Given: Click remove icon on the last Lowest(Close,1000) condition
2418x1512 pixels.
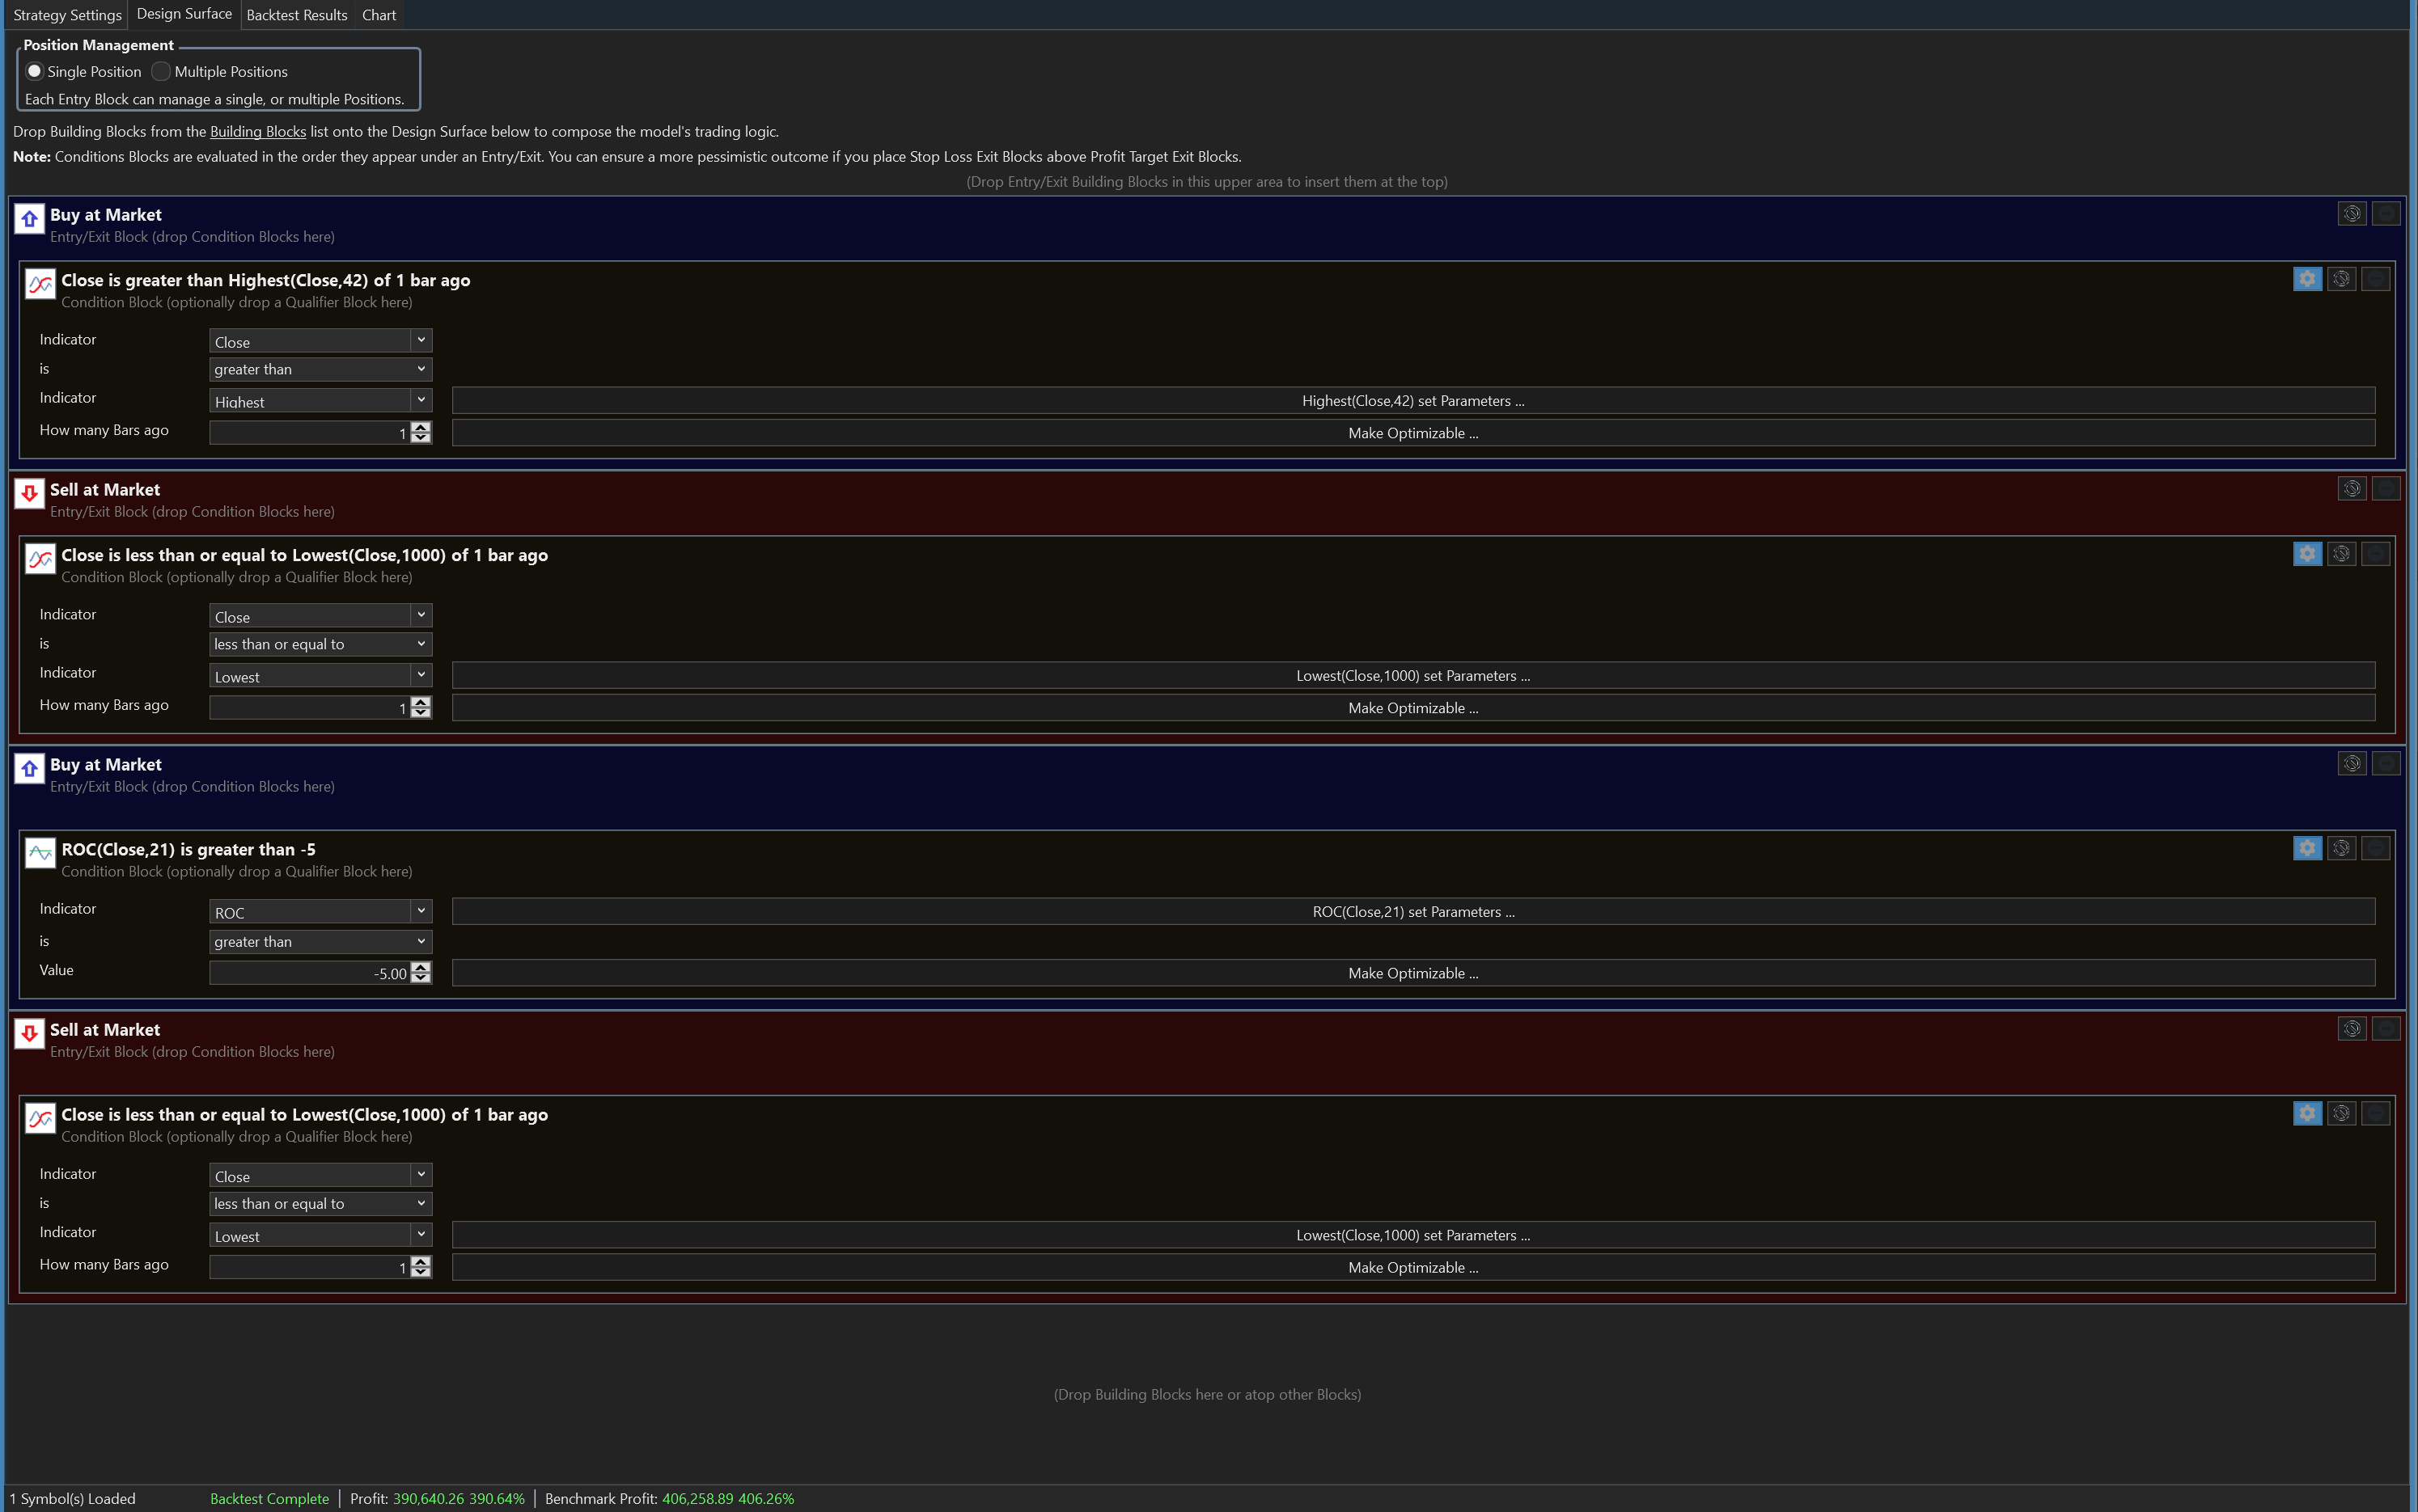Looking at the screenshot, I should pyautogui.click(x=2375, y=1113).
